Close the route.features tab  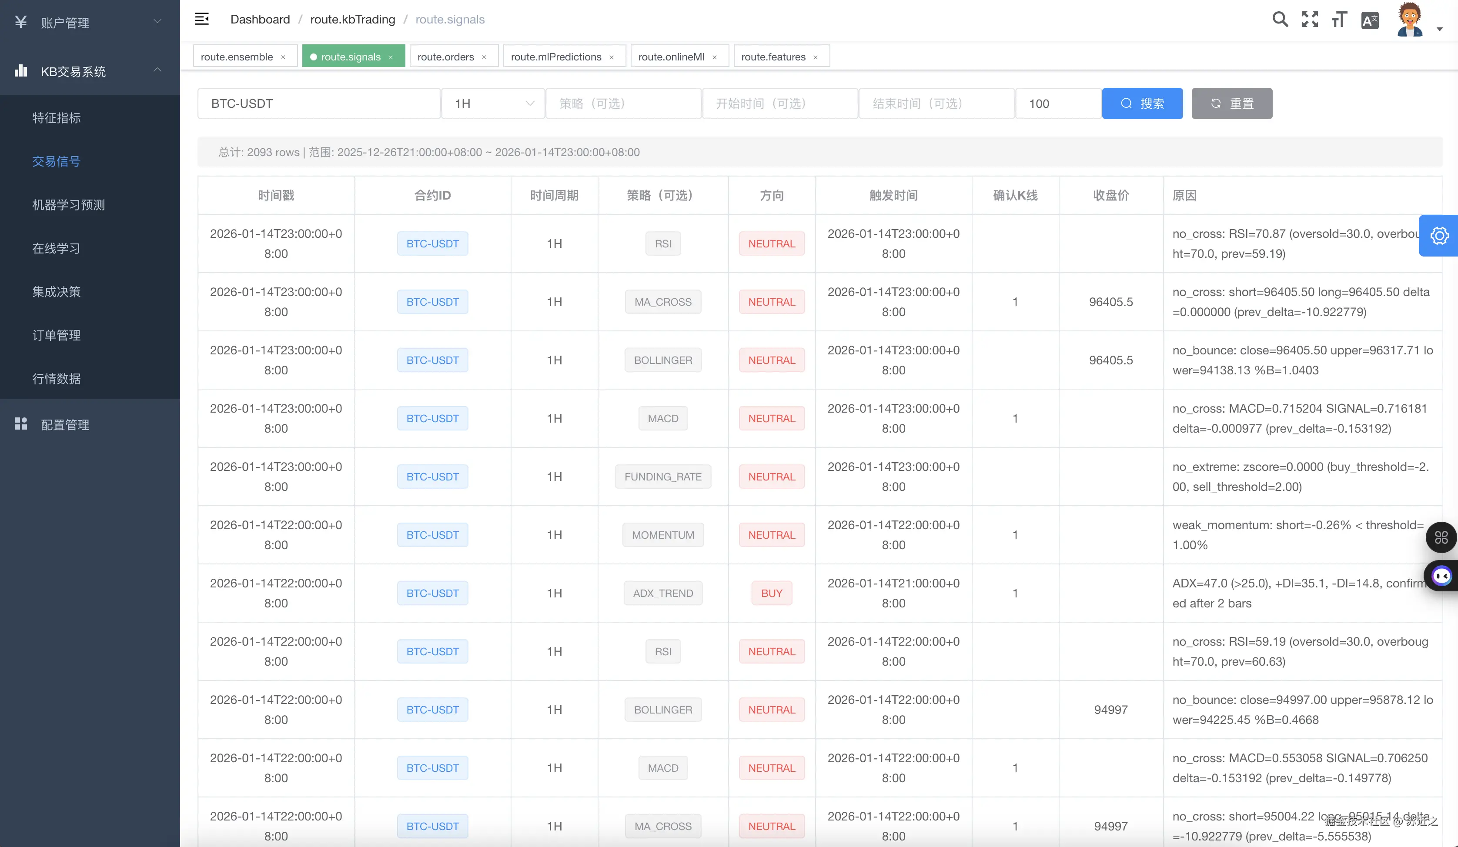click(x=815, y=57)
